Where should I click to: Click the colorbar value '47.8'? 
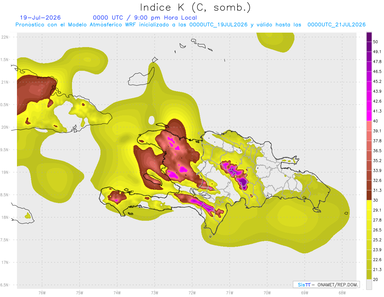coord(377,62)
